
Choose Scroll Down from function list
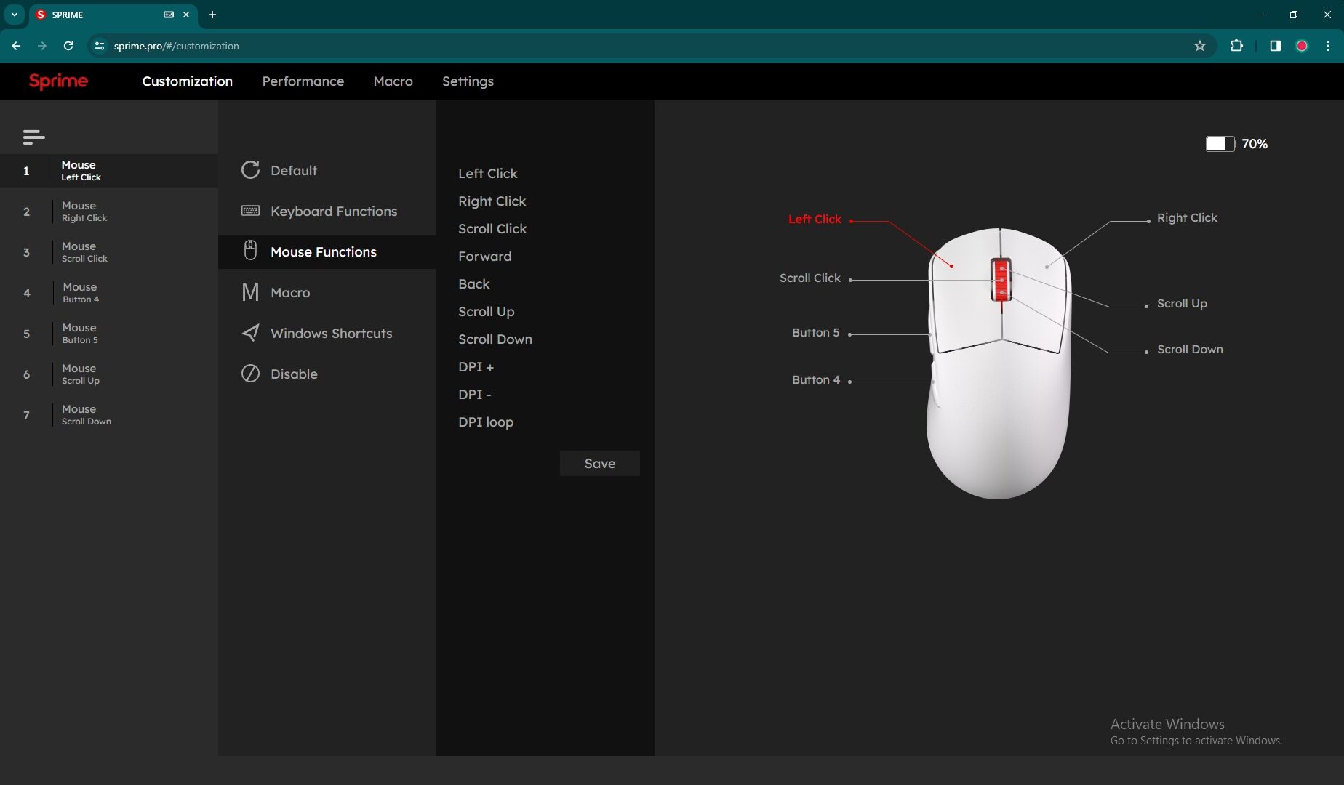click(x=495, y=339)
